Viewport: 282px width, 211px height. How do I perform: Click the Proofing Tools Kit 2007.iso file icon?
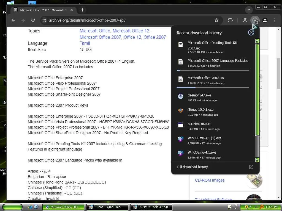click(x=181, y=44)
